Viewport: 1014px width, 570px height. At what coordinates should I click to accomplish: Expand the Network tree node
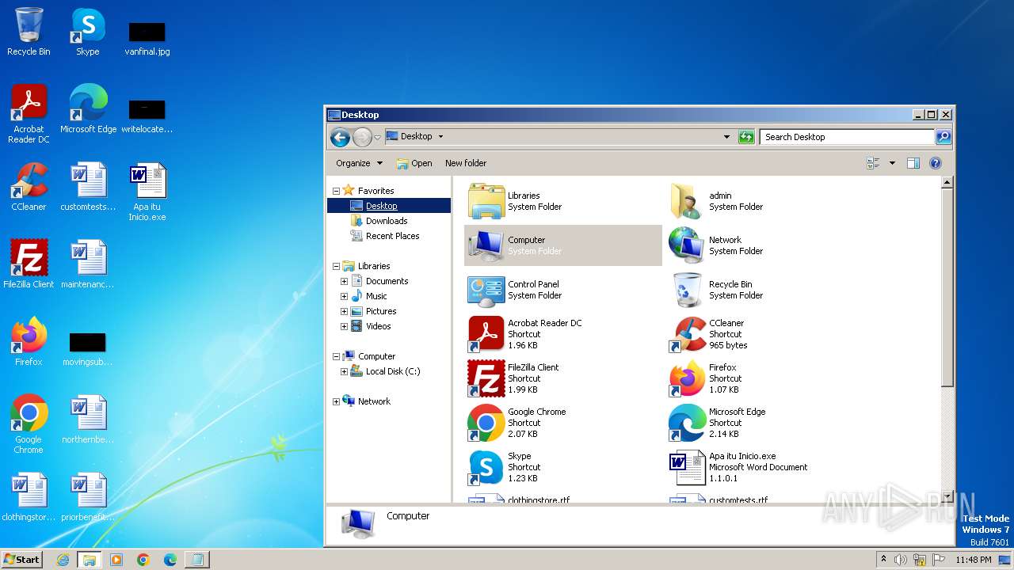click(336, 401)
